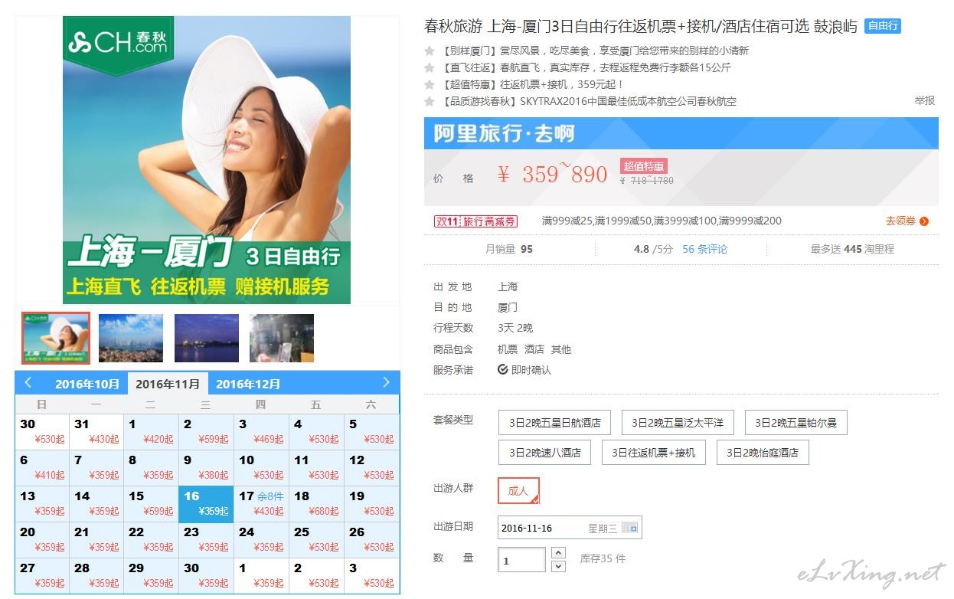Click the departure date input field
This screenshot has height=599, width=954.
[570, 528]
